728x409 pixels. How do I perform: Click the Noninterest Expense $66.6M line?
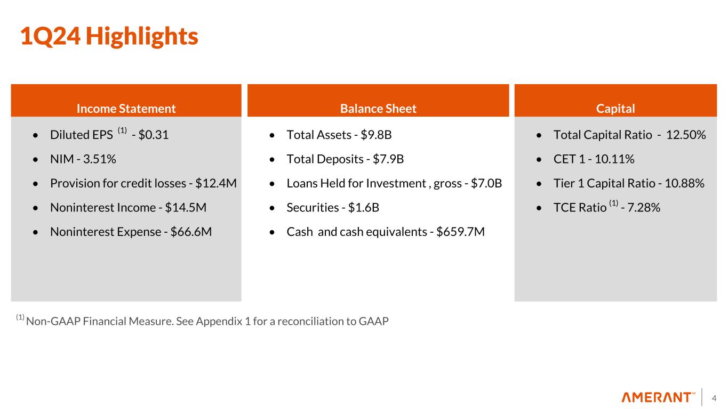(x=131, y=232)
